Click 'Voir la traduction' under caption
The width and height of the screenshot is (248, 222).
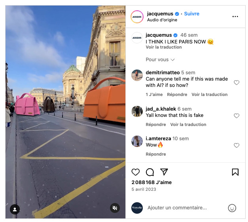pos(164,47)
